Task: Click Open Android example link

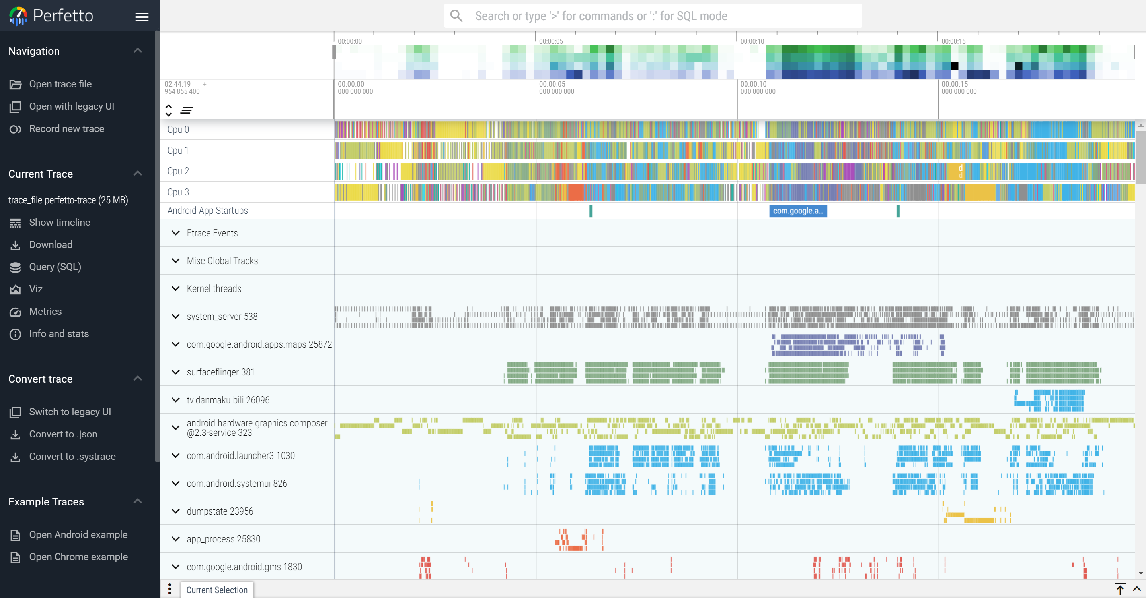Action: (78, 534)
